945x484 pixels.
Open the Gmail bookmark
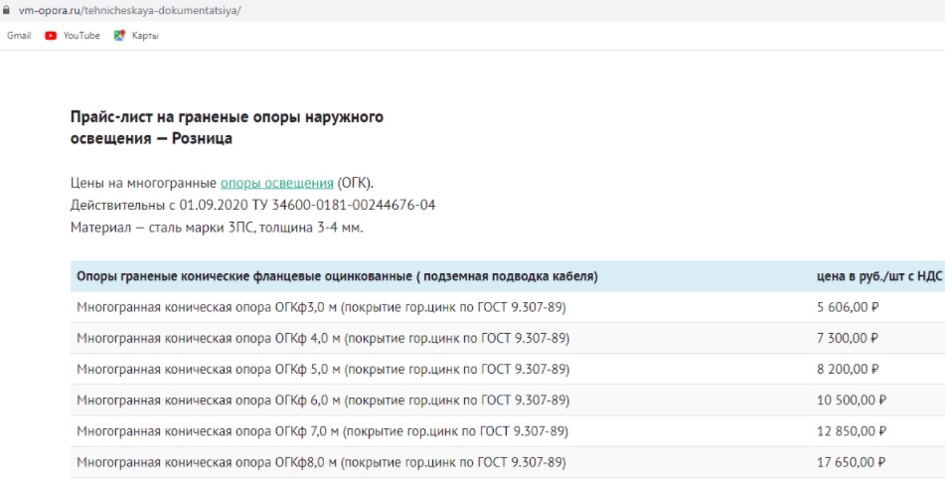point(19,36)
